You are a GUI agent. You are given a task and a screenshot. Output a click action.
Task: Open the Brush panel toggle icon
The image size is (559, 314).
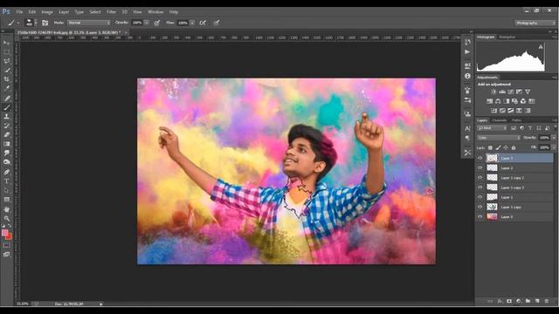point(45,23)
